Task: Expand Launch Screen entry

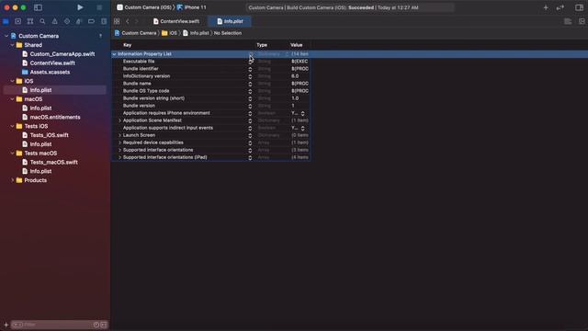Action: 119,135
